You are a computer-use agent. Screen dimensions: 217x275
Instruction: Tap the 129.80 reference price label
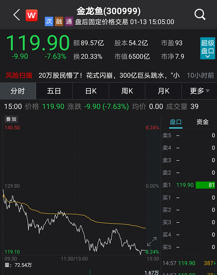coord(12,186)
